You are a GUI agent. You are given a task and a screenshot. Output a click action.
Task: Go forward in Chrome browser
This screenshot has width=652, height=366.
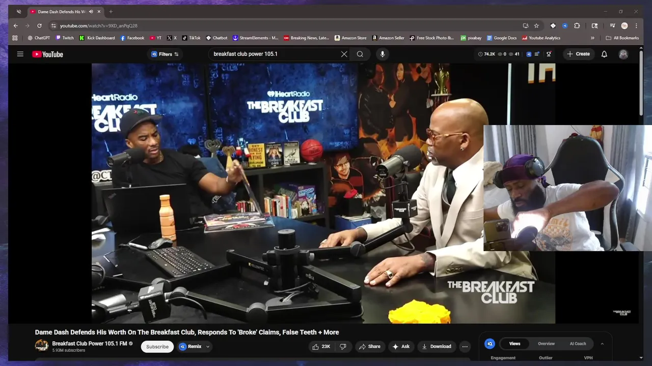pyautogui.click(x=28, y=25)
